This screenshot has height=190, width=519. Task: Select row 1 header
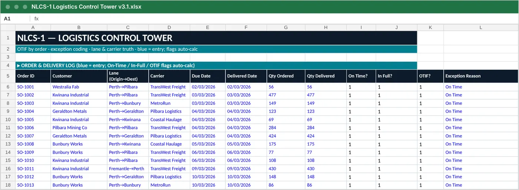tap(8, 38)
